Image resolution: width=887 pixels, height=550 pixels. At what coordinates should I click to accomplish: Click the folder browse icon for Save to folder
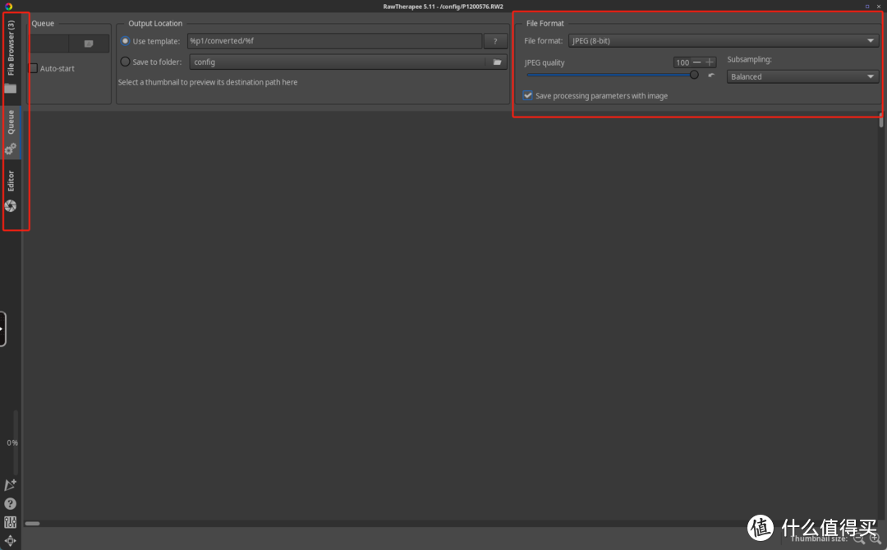tap(496, 62)
